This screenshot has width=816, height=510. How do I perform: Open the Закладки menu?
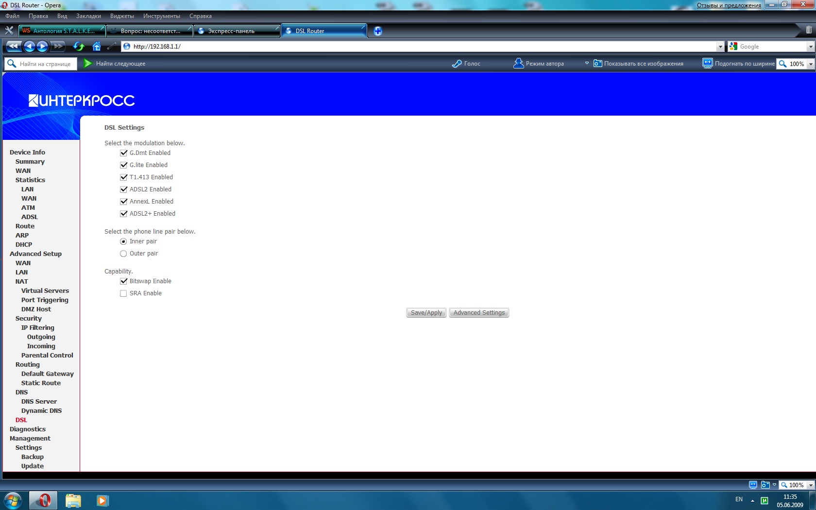(x=88, y=16)
